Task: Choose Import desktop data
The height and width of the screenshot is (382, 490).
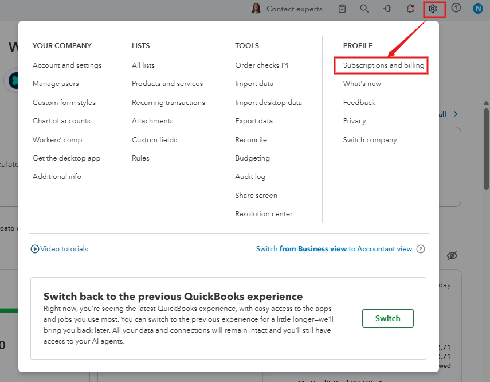Action: click(x=268, y=102)
